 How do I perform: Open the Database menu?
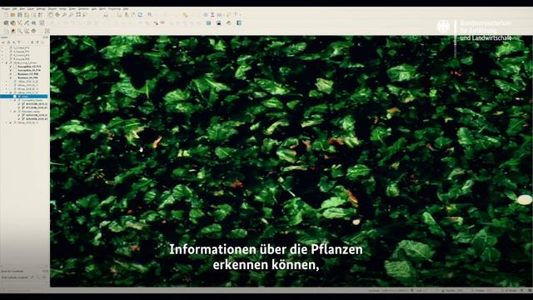click(83, 9)
